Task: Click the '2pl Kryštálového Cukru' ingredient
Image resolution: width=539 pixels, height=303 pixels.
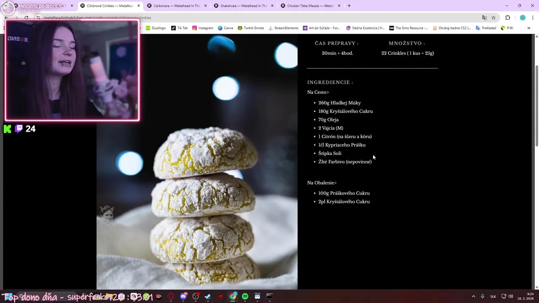Action: [344, 202]
